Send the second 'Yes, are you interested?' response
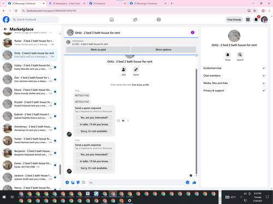The image size is (273, 204). click(94, 154)
